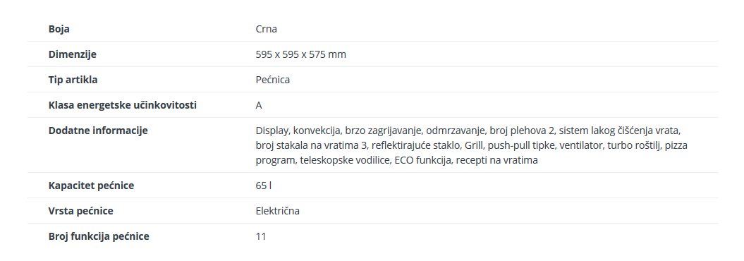Click the pizza text in additional info
Image resolution: width=744 pixels, height=261 pixels.
point(676,145)
